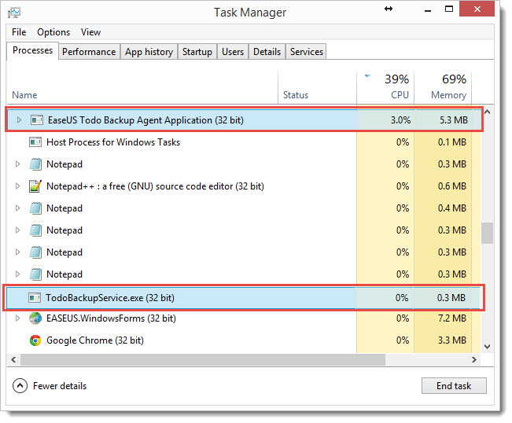Click the 7.2 MB memory value
Screen dimensions: 512x423
(452, 318)
